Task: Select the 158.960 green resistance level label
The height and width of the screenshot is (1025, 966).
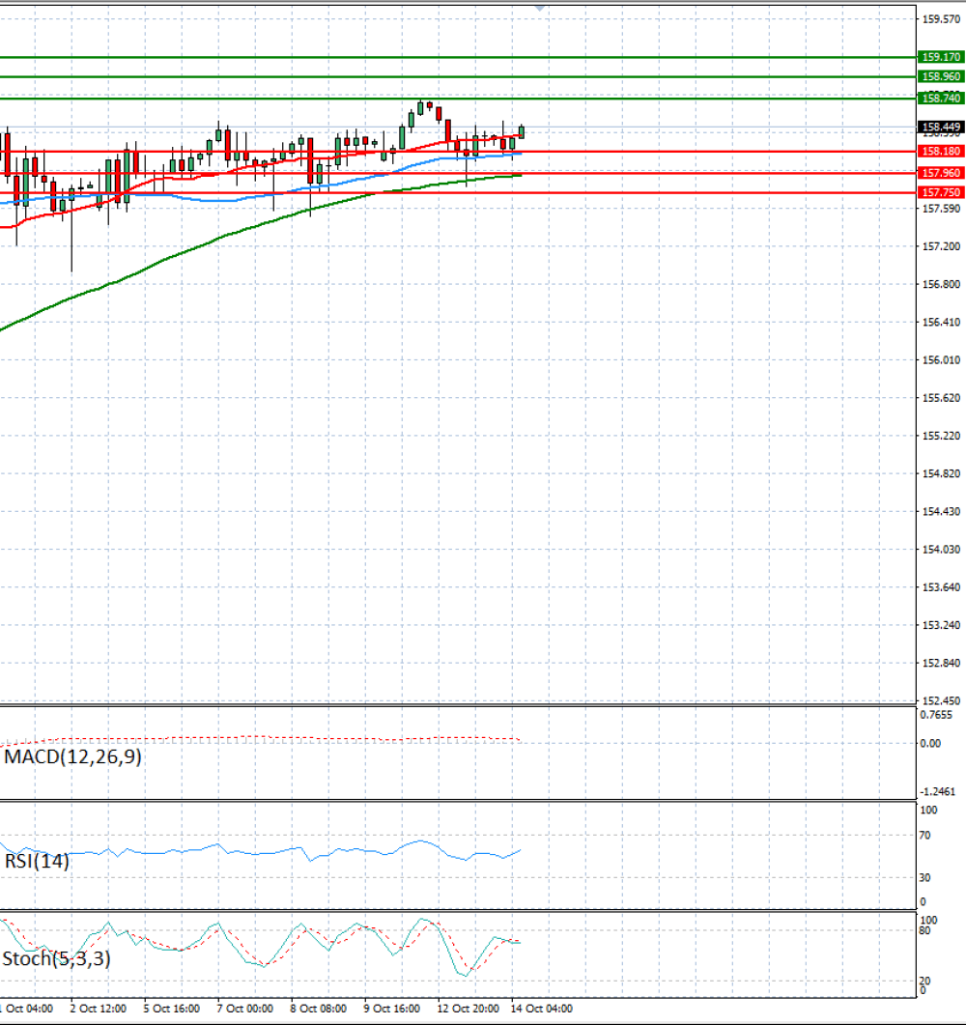Action: tap(941, 77)
